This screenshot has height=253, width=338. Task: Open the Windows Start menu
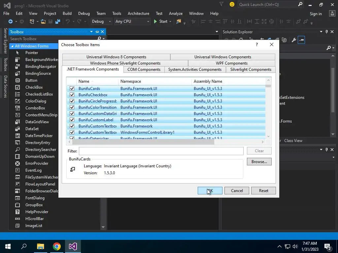[8, 246]
